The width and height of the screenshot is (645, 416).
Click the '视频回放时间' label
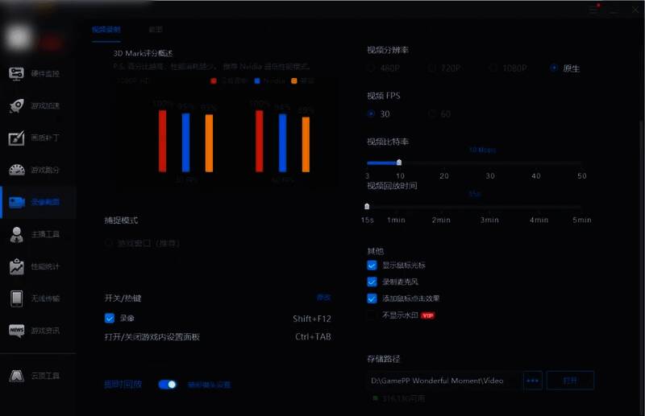coord(392,186)
